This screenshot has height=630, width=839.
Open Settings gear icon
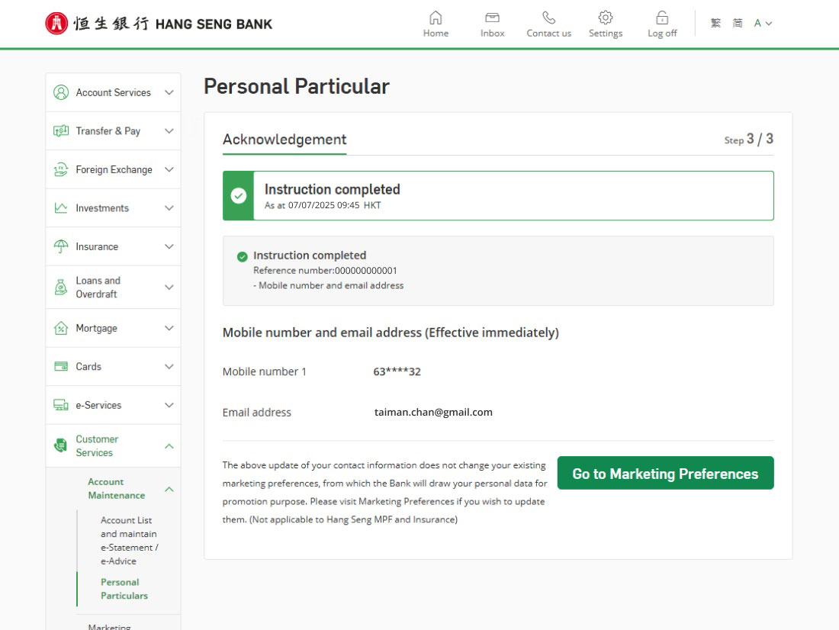click(605, 18)
